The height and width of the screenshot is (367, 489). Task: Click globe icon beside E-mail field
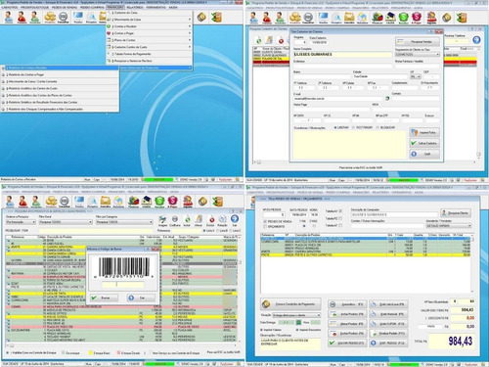click(x=387, y=98)
